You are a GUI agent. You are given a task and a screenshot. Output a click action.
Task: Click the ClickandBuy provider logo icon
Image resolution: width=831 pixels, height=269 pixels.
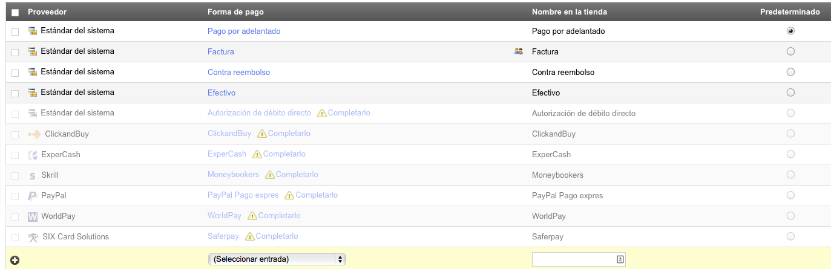(x=34, y=134)
